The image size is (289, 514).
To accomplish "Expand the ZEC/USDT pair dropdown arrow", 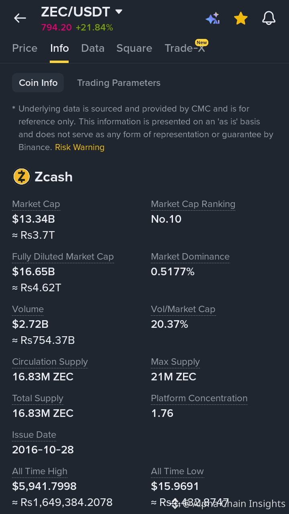I will [118, 12].
